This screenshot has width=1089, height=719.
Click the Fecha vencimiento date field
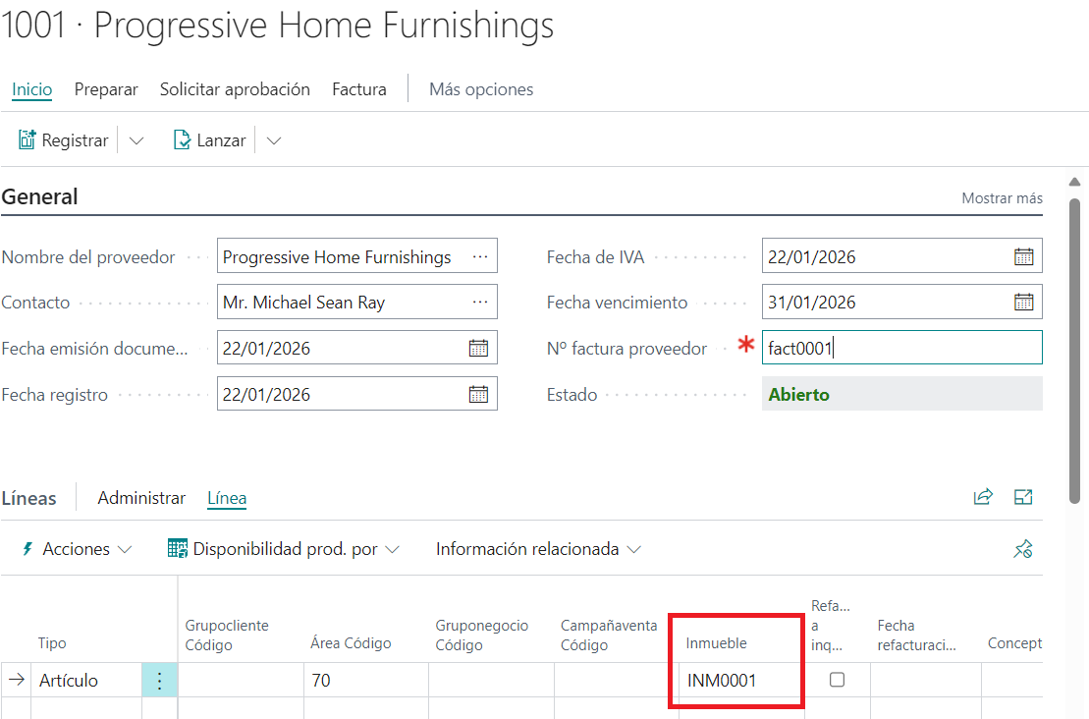[902, 302]
